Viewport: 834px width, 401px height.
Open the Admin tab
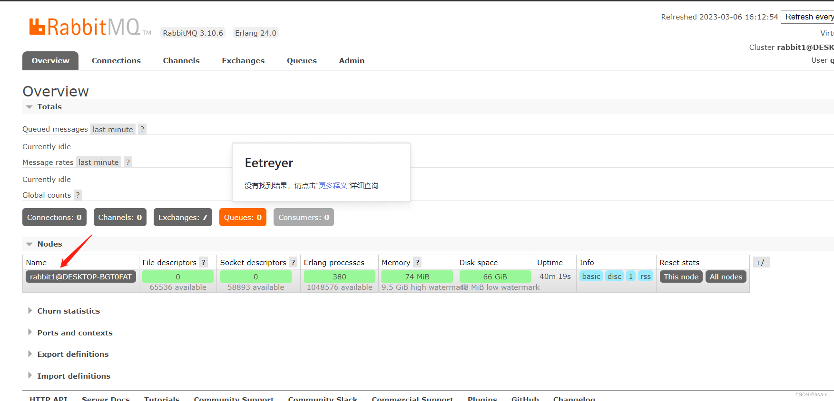[x=352, y=60]
